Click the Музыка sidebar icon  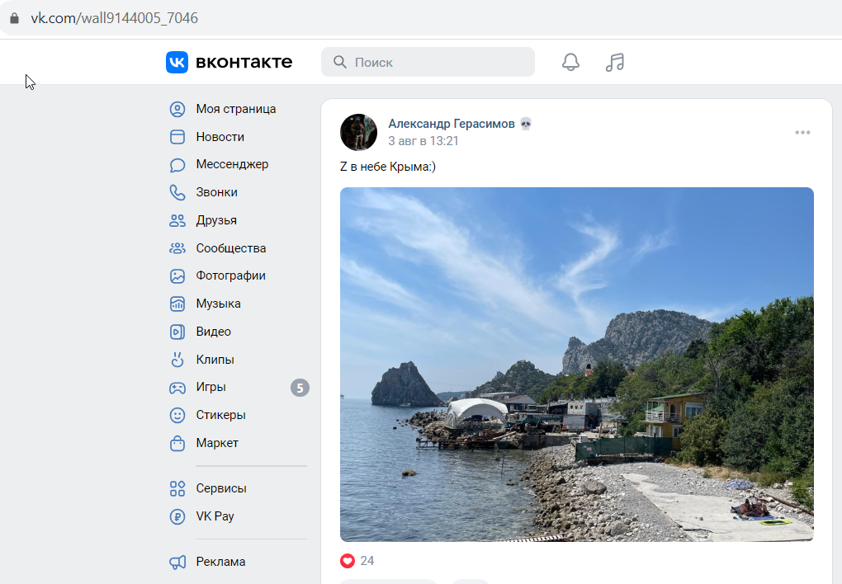(177, 304)
